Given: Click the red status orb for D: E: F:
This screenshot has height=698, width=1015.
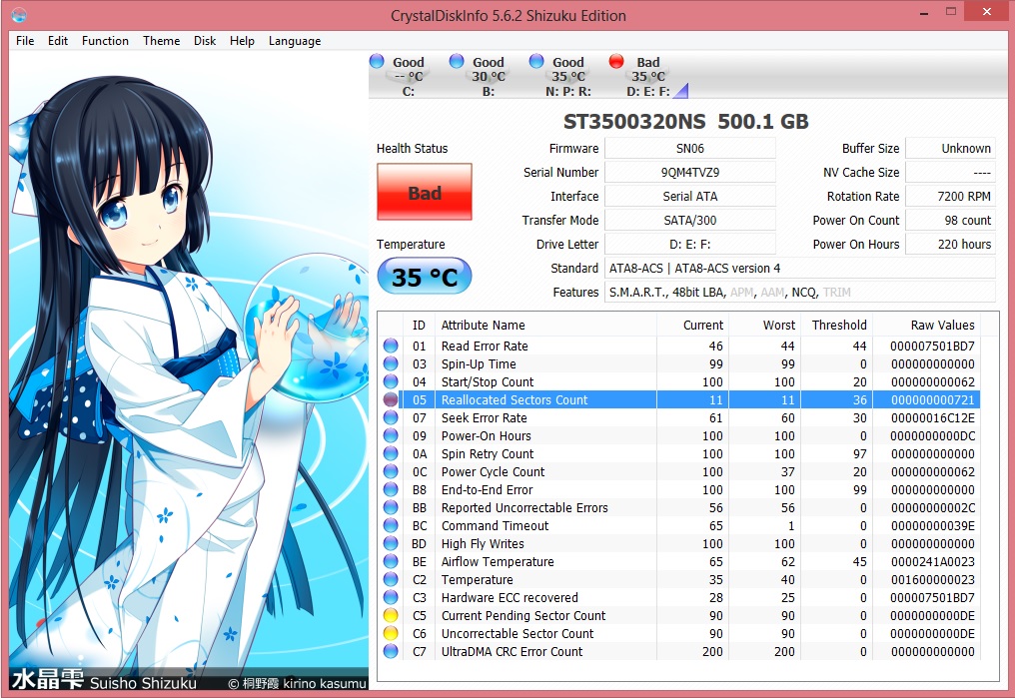Looking at the screenshot, I should (616, 61).
